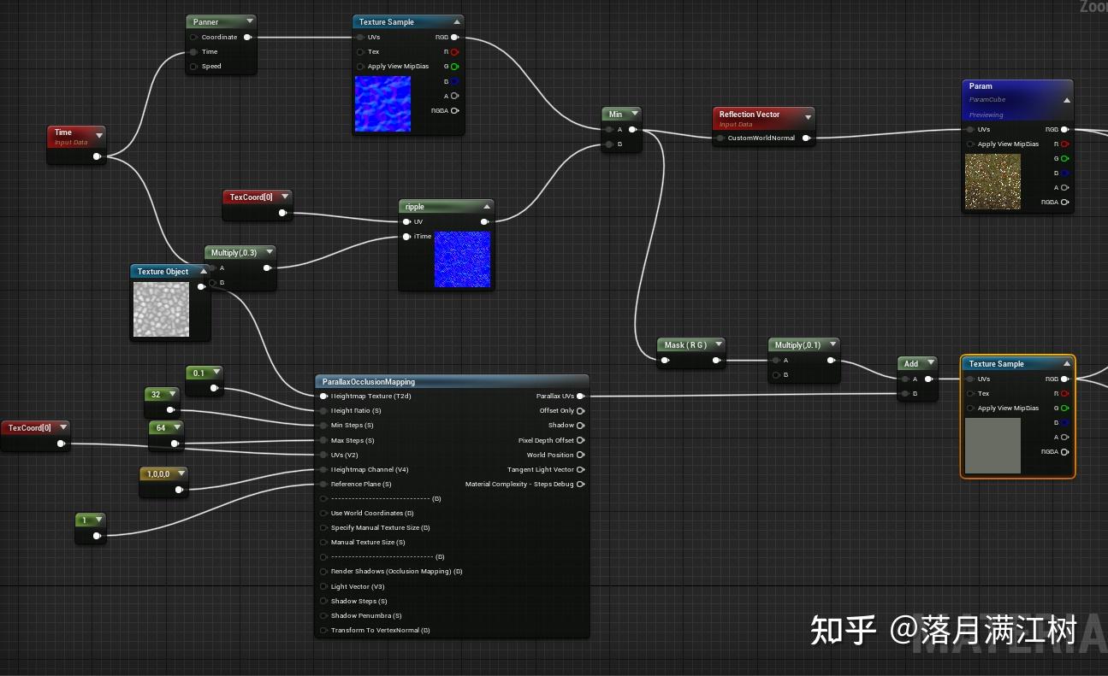Click the Pixel Depth Offset output pin
Viewport: 1108px width, 676px height.
[581, 440]
